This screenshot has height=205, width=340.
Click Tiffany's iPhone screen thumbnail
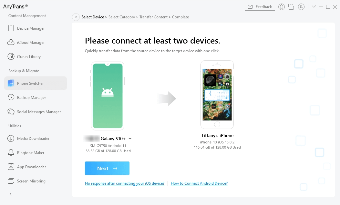click(x=217, y=95)
